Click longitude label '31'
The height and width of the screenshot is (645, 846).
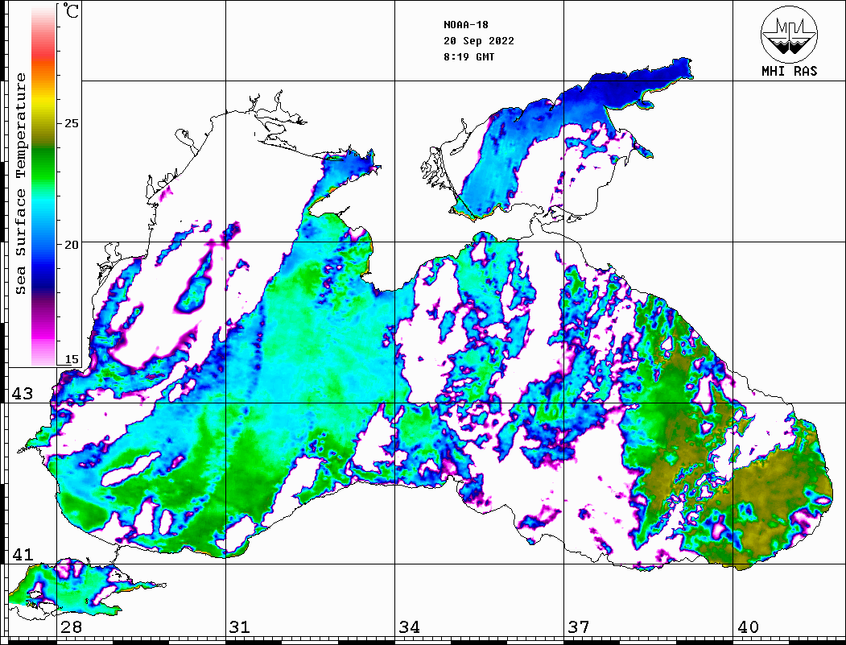[x=240, y=627]
